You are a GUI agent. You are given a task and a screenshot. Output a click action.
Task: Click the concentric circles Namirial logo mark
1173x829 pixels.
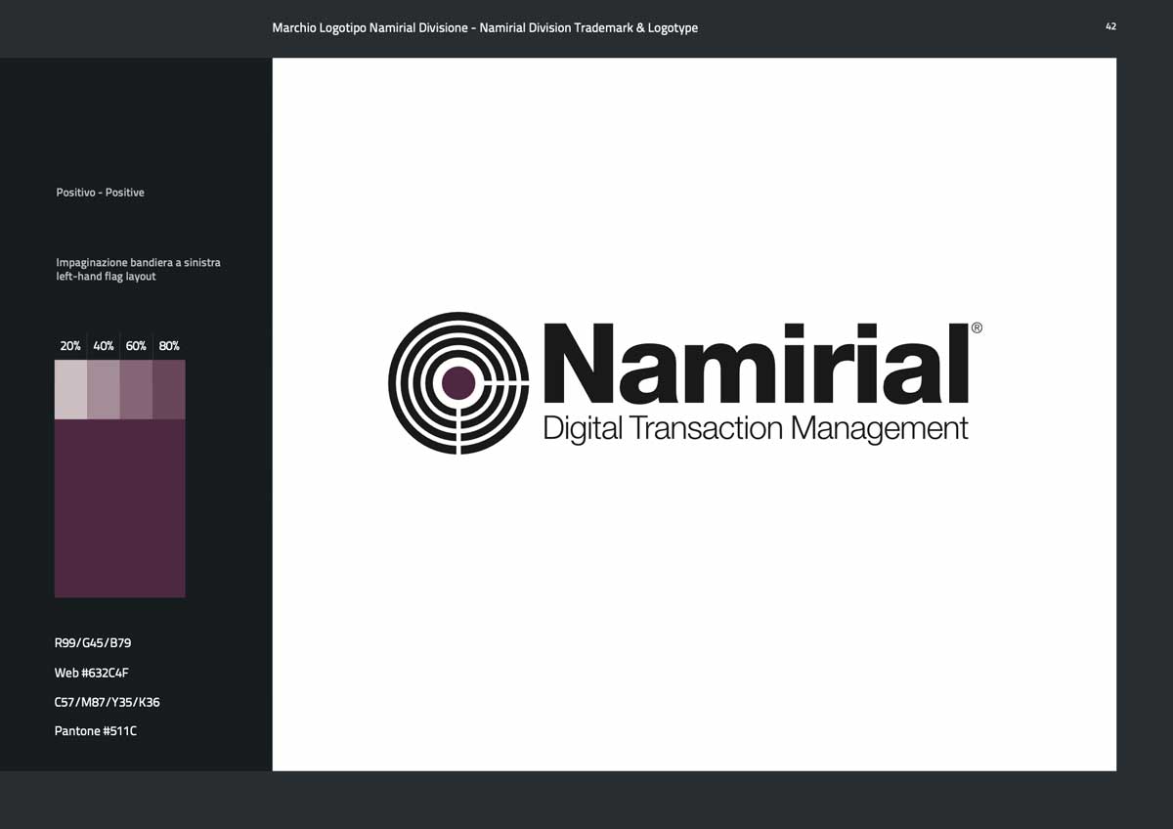[x=458, y=383]
